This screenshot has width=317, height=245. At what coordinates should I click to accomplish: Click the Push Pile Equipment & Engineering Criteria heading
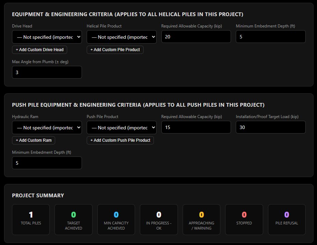tap(138, 105)
